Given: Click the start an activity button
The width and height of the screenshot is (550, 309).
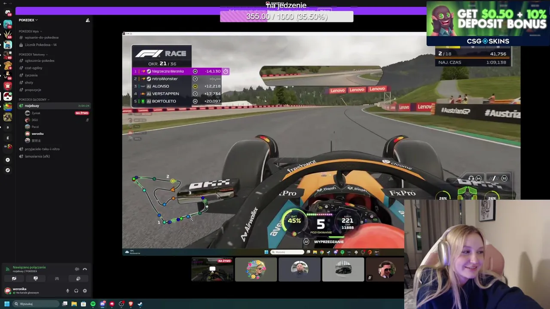Looking at the screenshot, I should [x=57, y=279].
